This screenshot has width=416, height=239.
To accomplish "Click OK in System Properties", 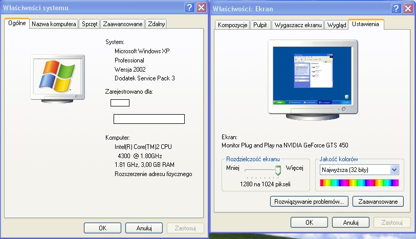I will [102, 228].
